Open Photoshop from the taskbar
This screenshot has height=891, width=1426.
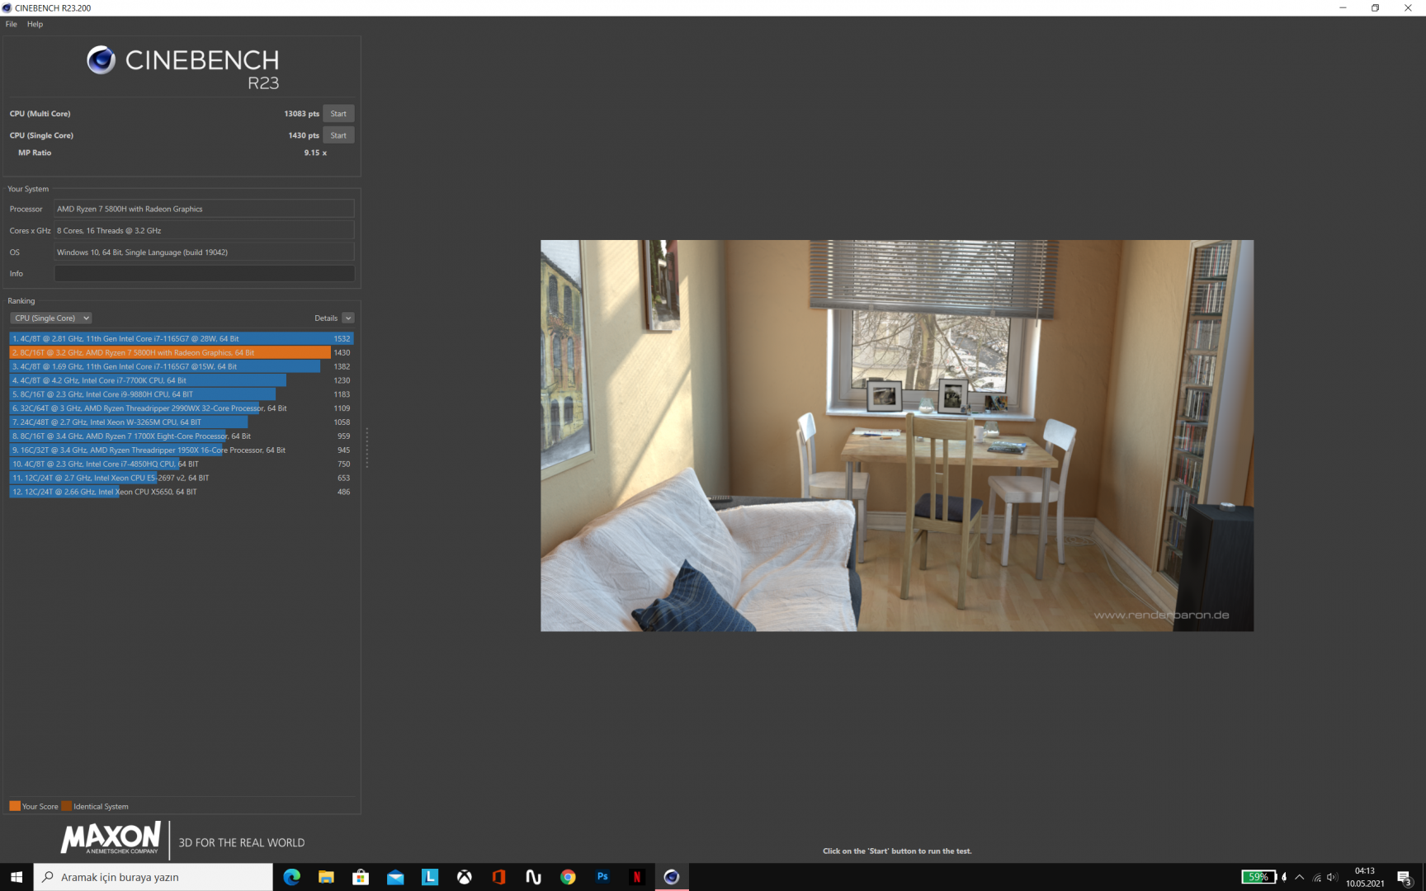(x=602, y=877)
